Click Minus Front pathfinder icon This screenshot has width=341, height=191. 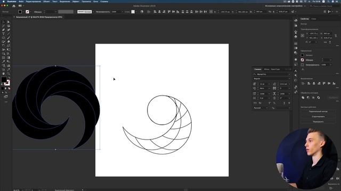click(x=308, y=98)
